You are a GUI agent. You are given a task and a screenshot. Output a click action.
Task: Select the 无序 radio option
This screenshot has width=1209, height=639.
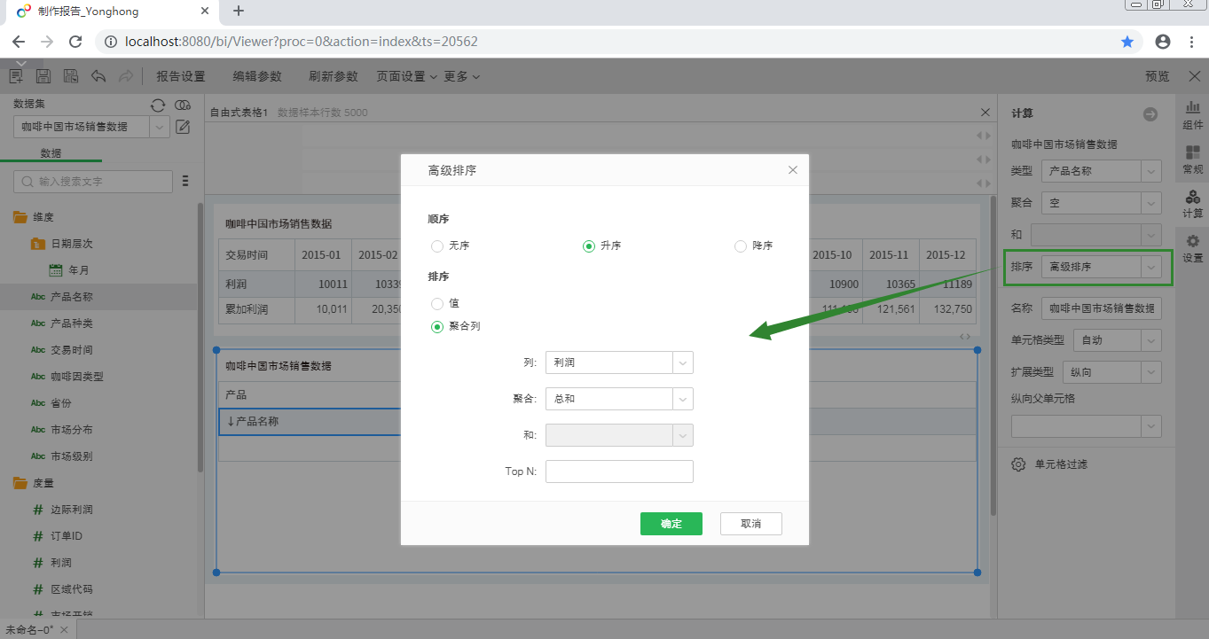click(x=437, y=246)
